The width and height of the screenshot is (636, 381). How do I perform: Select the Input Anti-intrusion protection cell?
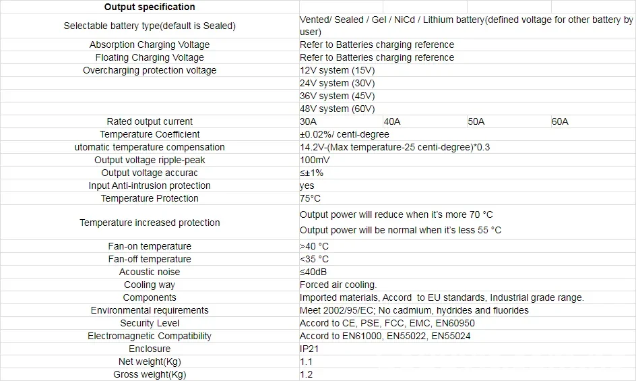[x=150, y=185]
